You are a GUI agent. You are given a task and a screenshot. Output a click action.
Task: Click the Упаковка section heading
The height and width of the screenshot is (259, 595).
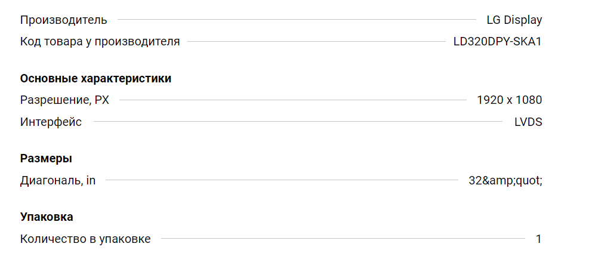[x=47, y=217]
